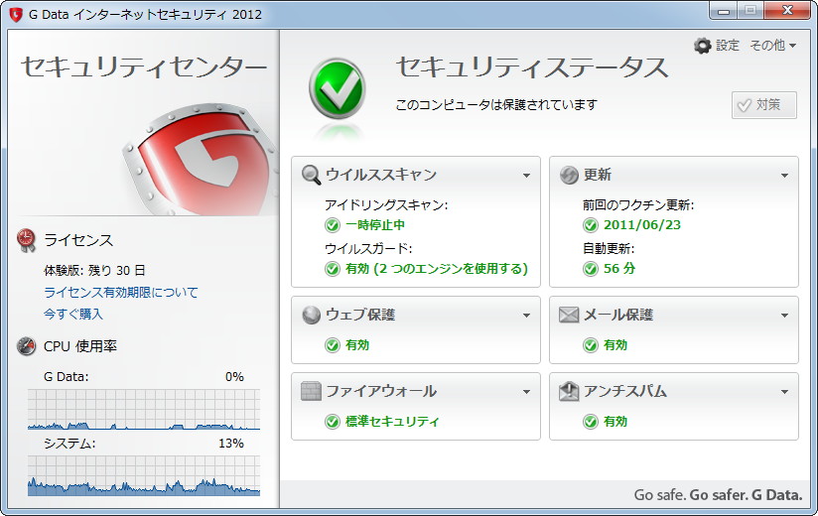
Task: Click the globe update icon beside 更新
Action: [x=569, y=175]
